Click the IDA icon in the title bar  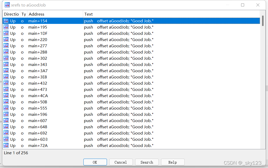pyautogui.click(x=7, y=5)
